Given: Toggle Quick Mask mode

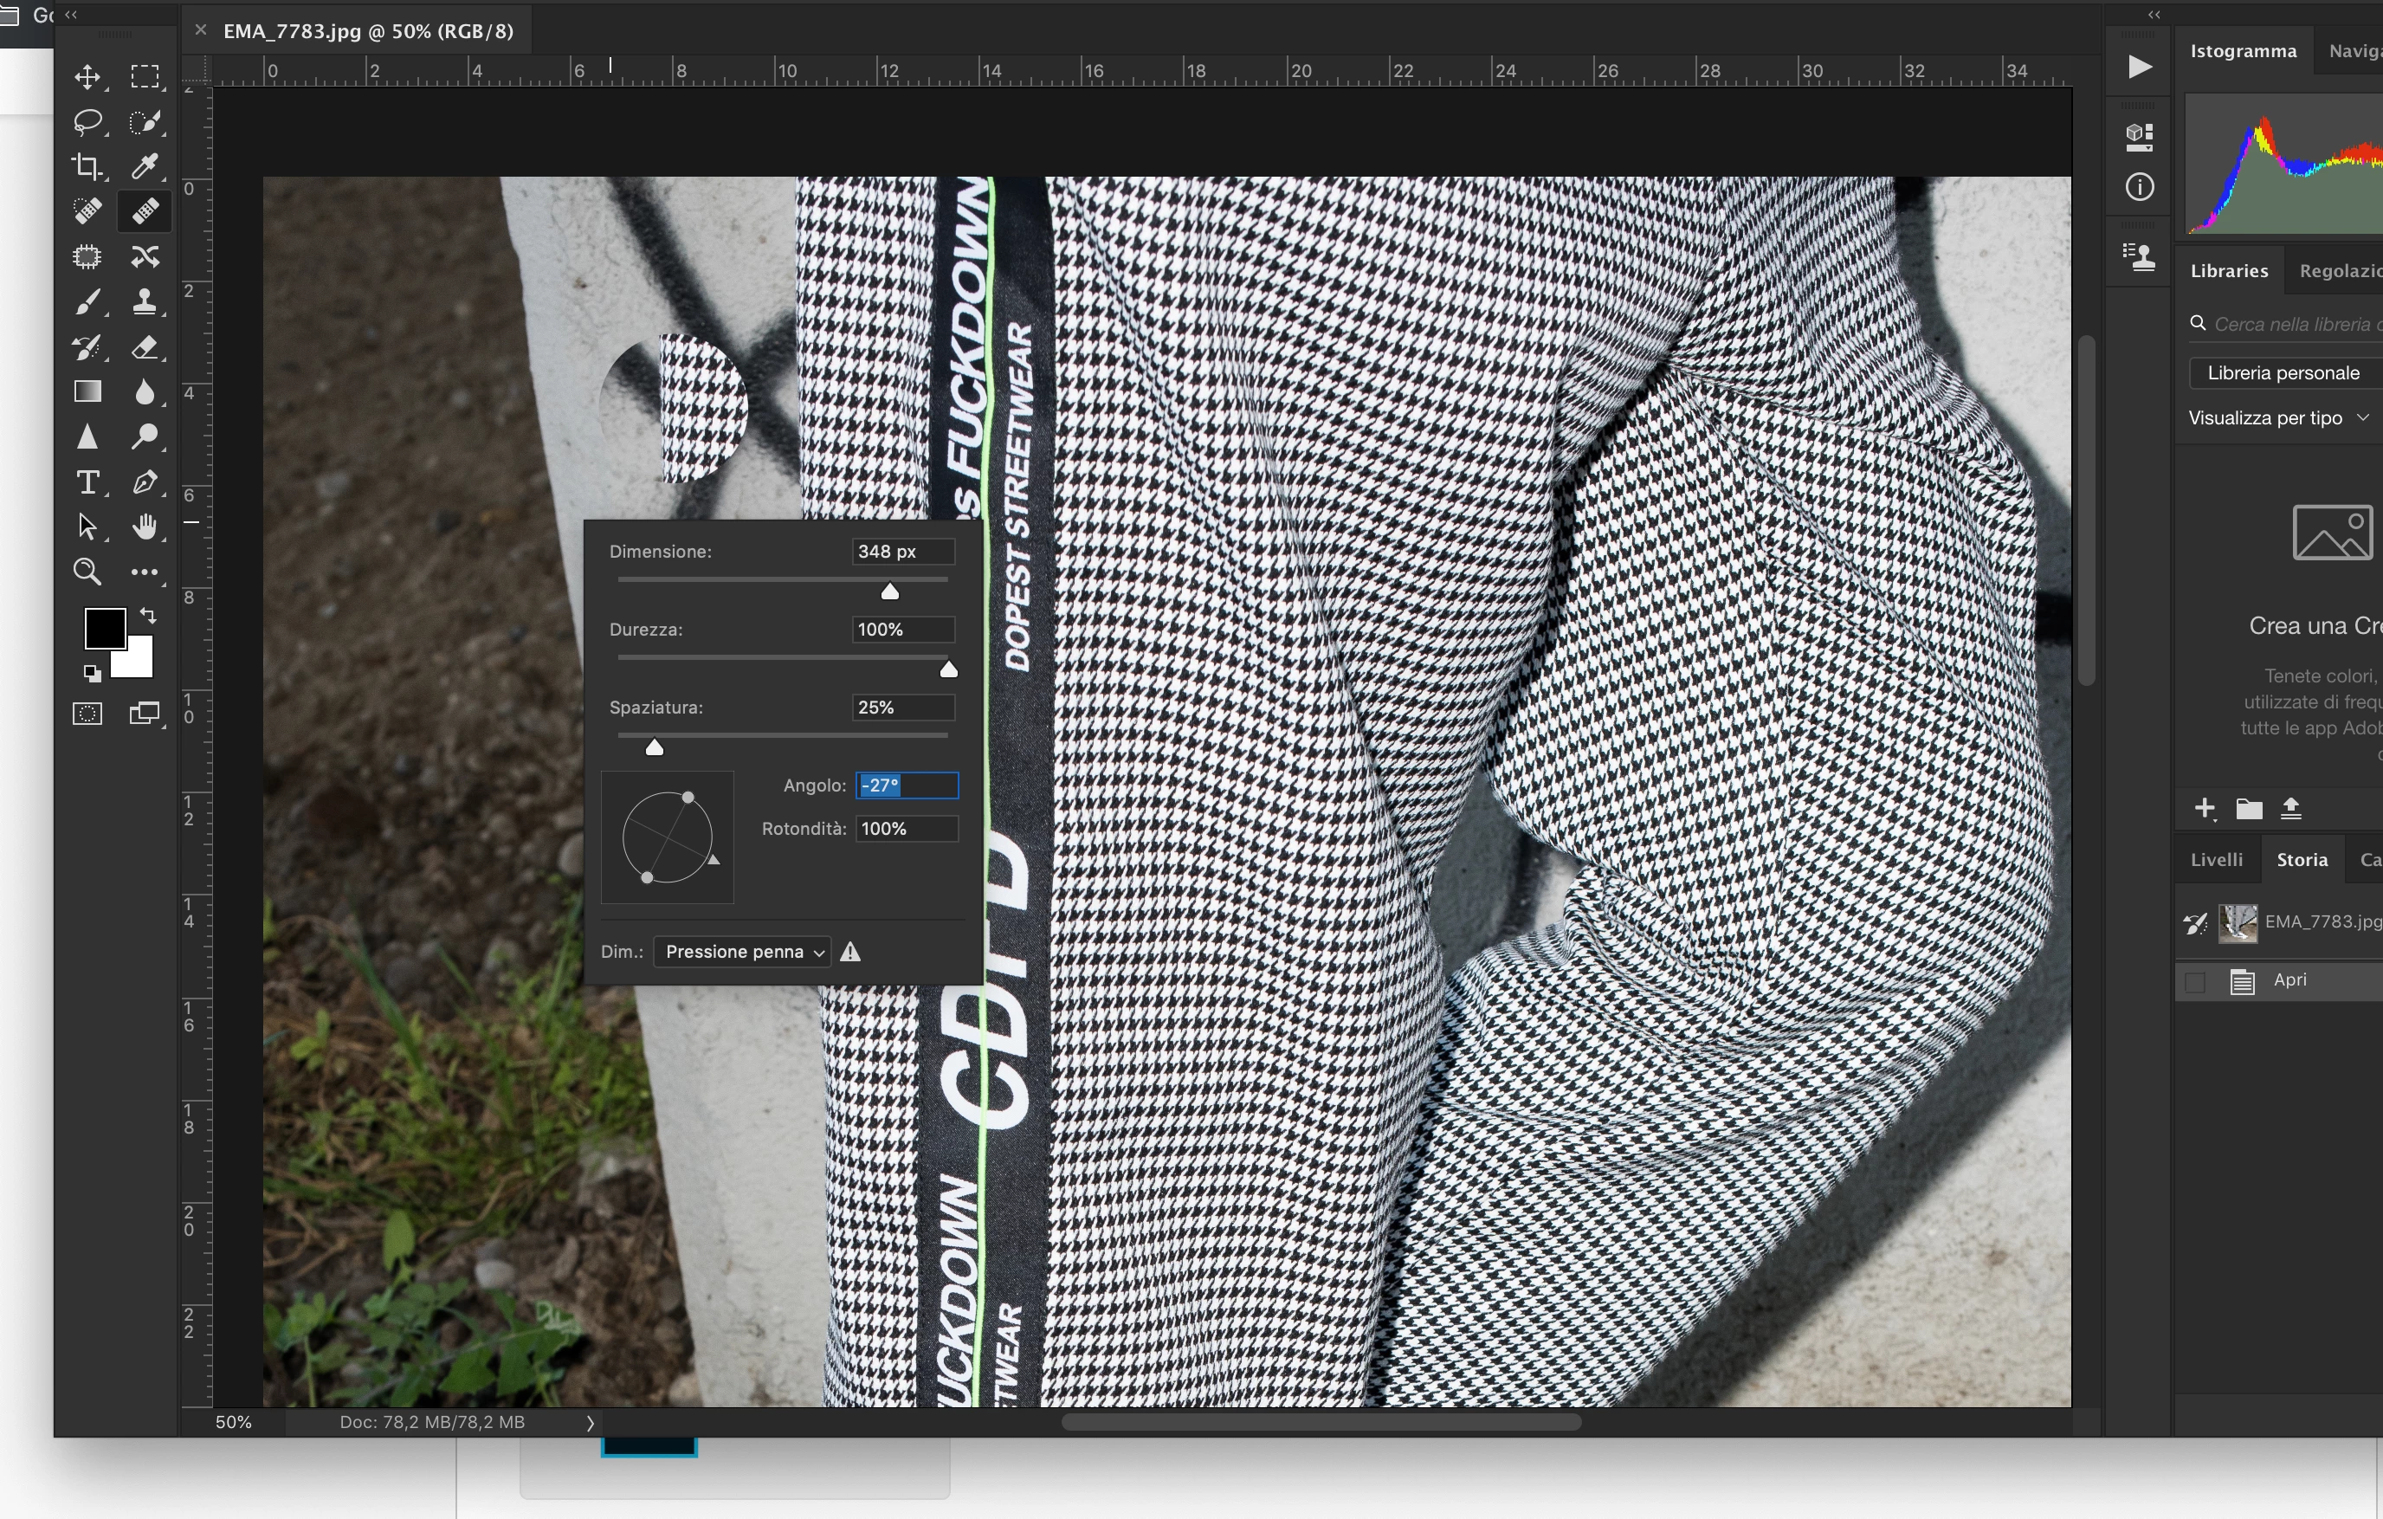Looking at the screenshot, I should (x=87, y=714).
